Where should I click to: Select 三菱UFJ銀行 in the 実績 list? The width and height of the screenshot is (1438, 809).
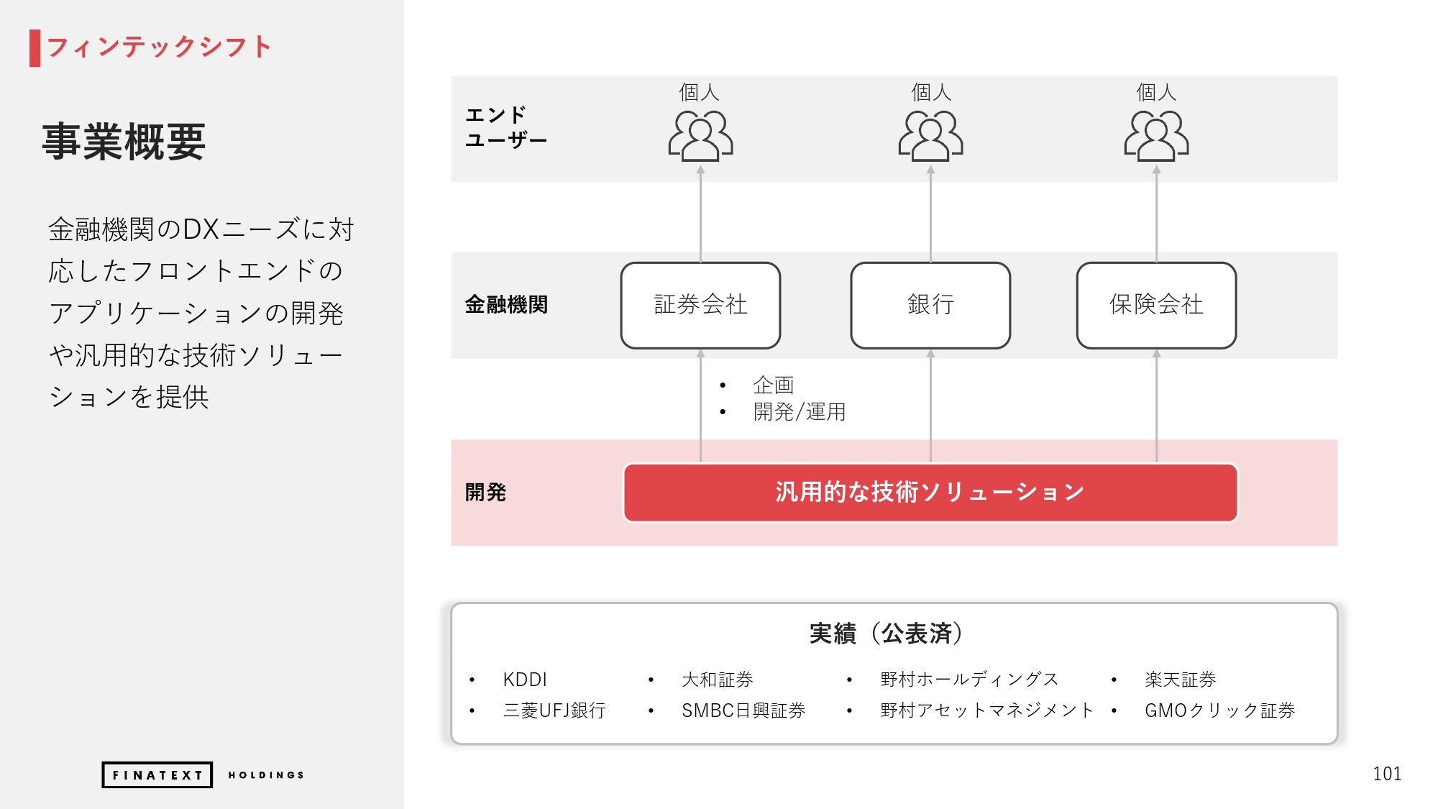(554, 710)
